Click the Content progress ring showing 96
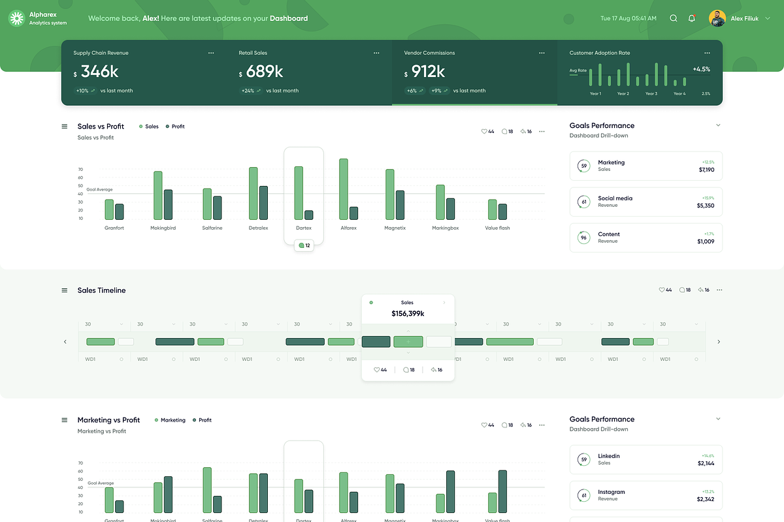Image resolution: width=784 pixels, height=522 pixels. 583,238
